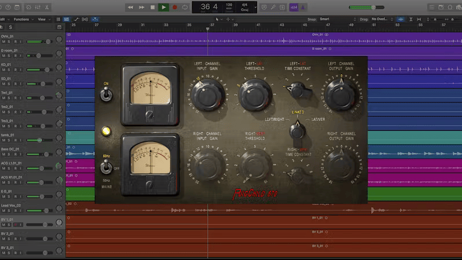The height and width of the screenshot is (260, 462).
Task: Click the red Record button
Action: click(175, 8)
